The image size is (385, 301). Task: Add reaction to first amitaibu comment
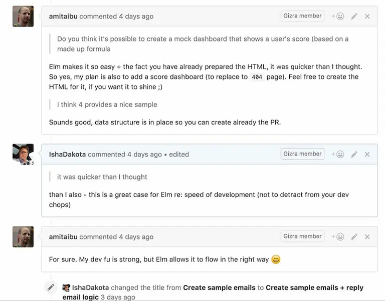337,16
